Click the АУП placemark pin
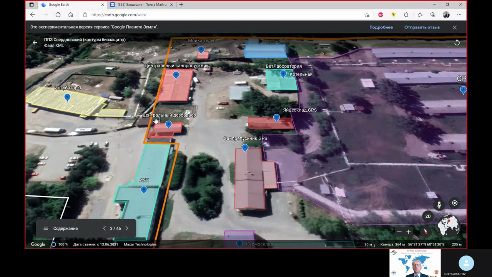 tap(144, 190)
